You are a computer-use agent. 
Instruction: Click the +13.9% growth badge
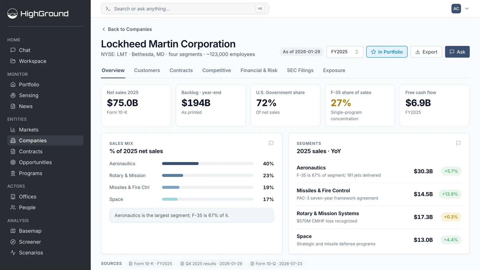pyautogui.click(x=450, y=194)
